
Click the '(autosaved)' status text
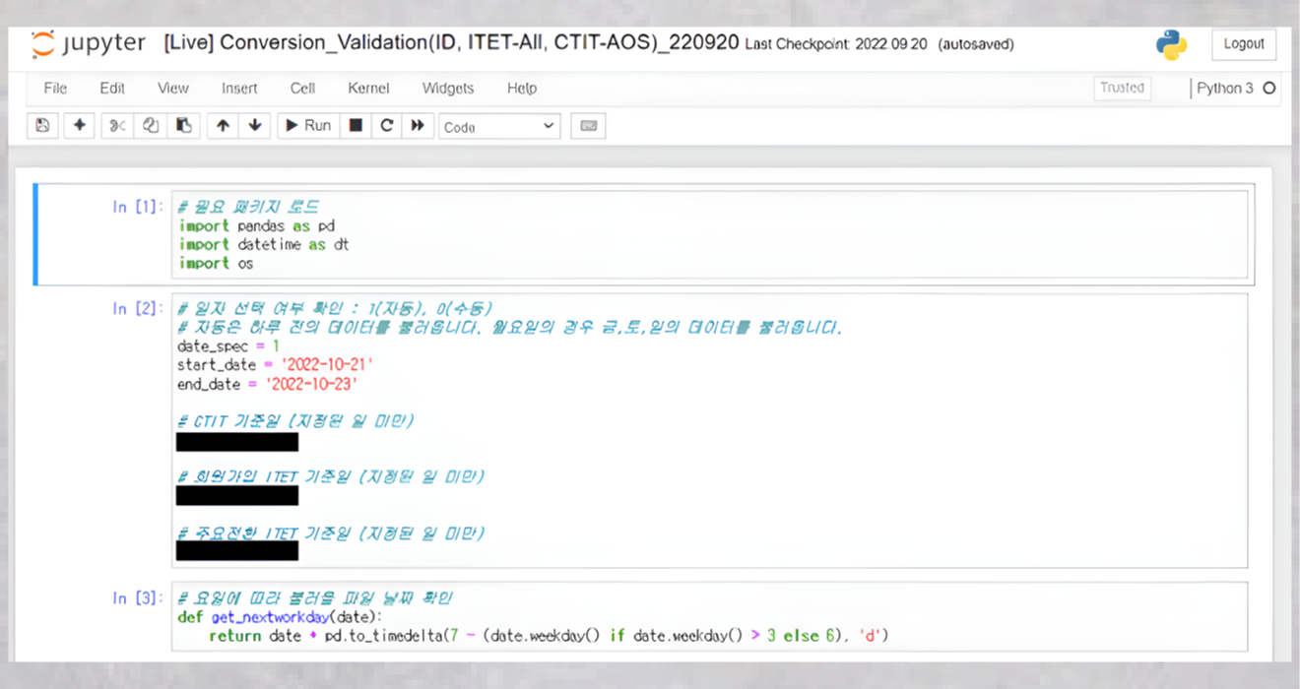click(x=975, y=44)
